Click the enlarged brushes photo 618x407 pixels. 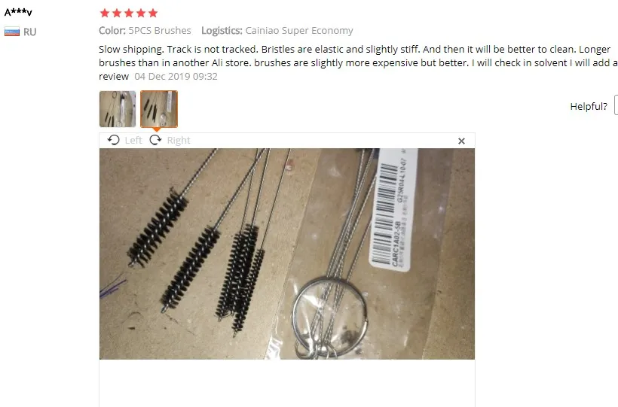tap(287, 254)
